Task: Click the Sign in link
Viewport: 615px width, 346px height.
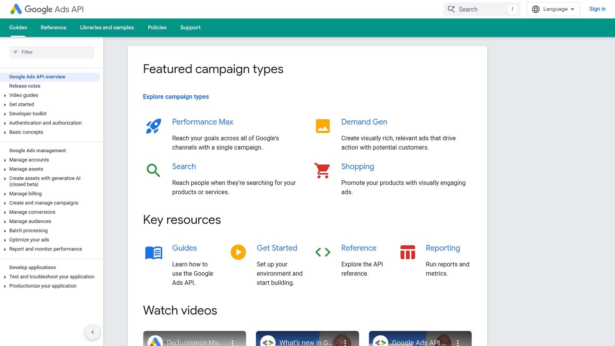Action: coord(597,9)
